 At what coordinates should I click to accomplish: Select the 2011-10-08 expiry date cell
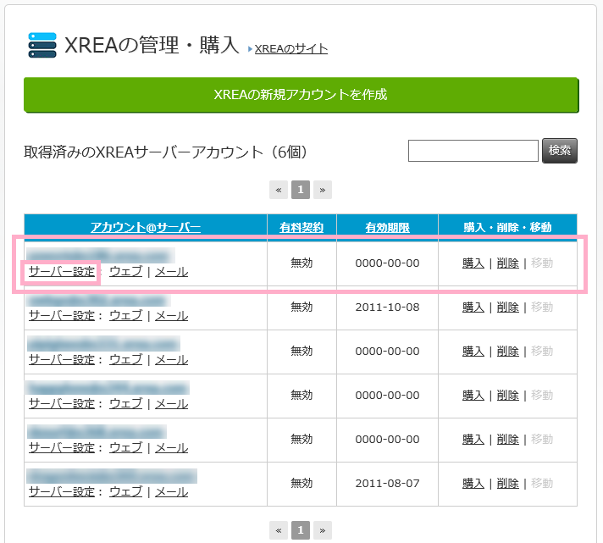pyautogui.click(x=387, y=308)
